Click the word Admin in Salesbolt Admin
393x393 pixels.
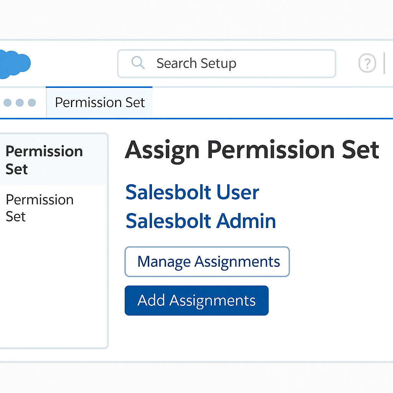click(246, 221)
